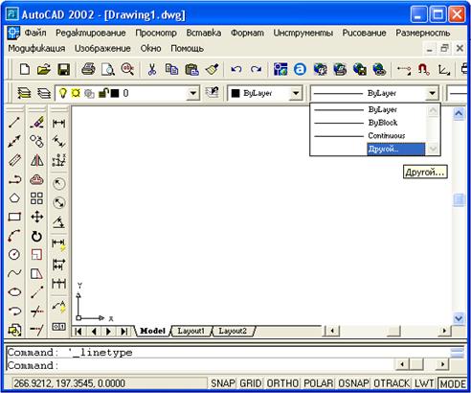Viewport: 471px width, 393px height.
Task: Toggle ORTHO mode in status bar
Action: click(282, 383)
